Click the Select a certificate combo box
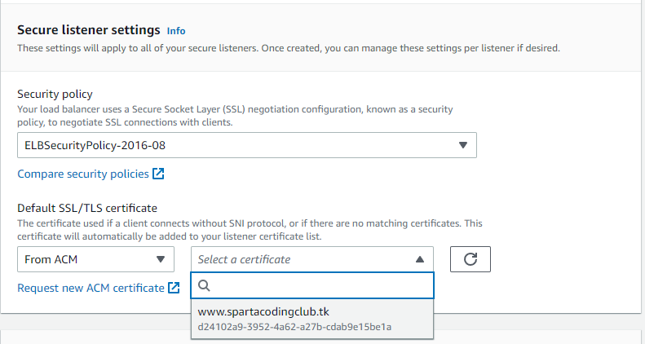 tap(312, 259)
